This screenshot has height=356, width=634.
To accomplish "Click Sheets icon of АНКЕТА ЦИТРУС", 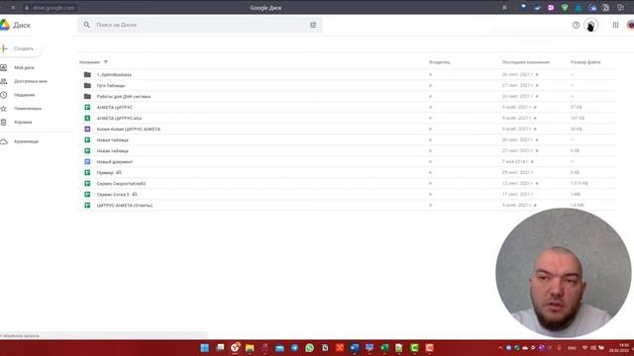I will 87,108.
